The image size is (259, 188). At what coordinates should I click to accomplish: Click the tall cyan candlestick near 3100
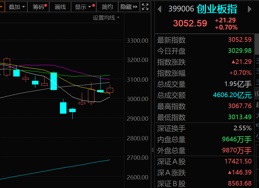[x=54, y=81]
